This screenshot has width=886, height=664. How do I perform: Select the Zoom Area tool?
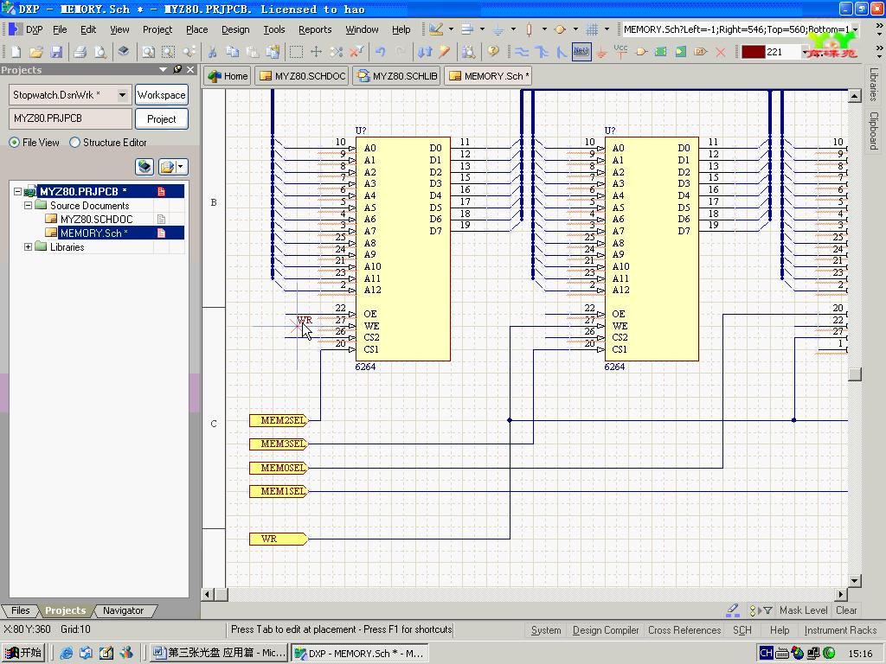(x=169, y=52)
